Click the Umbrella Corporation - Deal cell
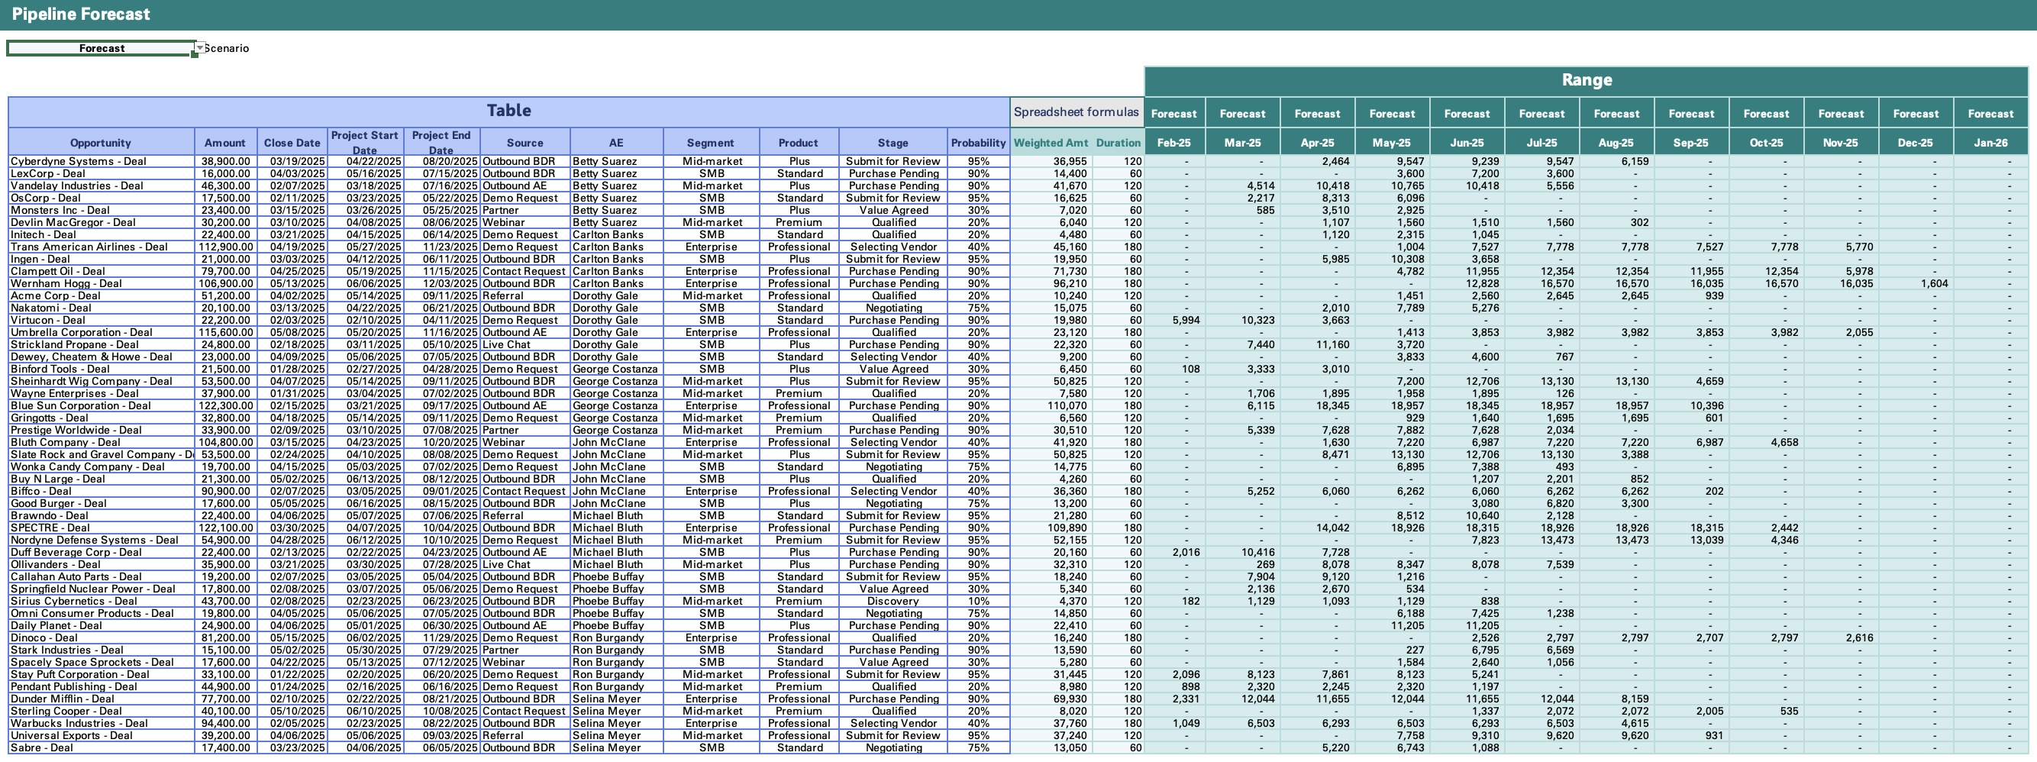The height and width of the screenshot is (762, 2037). tap(102, 332)
